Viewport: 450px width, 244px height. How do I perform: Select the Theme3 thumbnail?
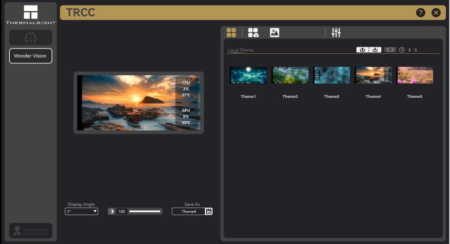332,75
